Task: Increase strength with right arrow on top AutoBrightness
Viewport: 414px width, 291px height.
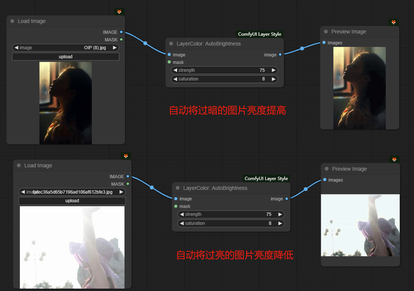Action: point(273,70)
